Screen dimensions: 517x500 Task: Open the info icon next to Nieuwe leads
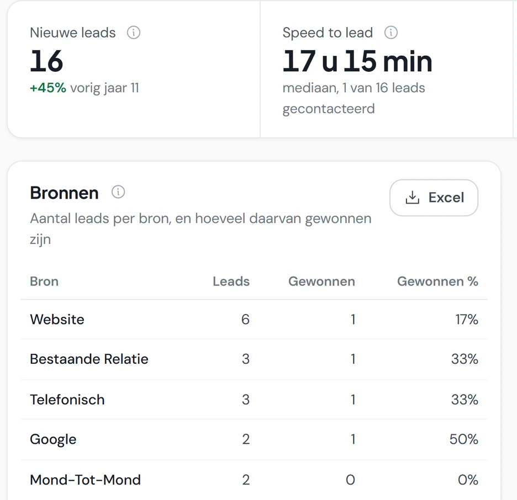[134, 33]
